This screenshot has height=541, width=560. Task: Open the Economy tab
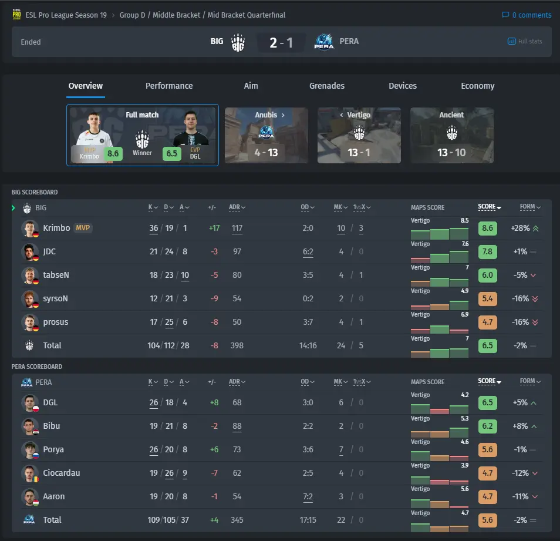pyautogui.click(x=477, y=86)
